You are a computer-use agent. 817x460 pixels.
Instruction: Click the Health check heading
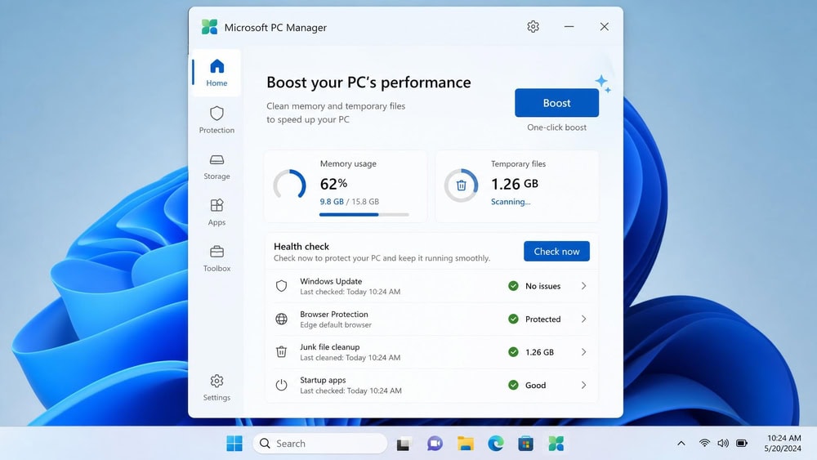(301, 247)
